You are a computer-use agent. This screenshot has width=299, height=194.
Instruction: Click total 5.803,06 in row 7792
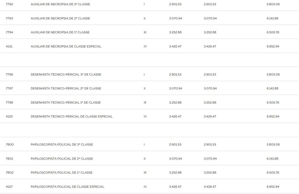[273, 4]
